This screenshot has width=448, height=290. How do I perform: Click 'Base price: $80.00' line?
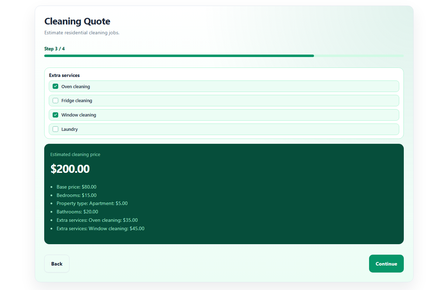point(76,187)
